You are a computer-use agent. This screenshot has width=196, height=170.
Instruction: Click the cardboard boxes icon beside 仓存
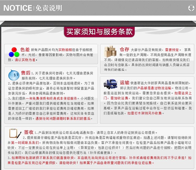[110, 52]
